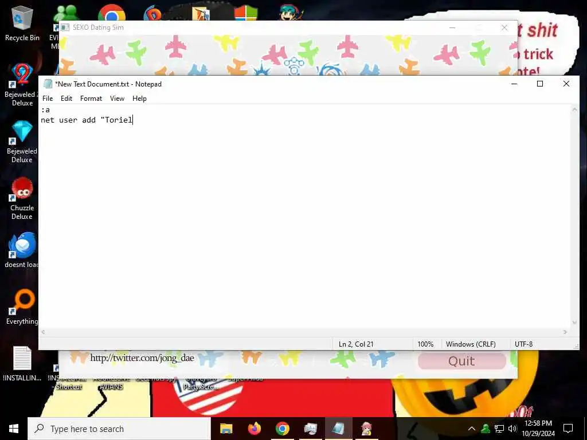Select the Windows Security shield desktop icon
This screenshot has width=587, height=440.
click(x=246, y=14)
